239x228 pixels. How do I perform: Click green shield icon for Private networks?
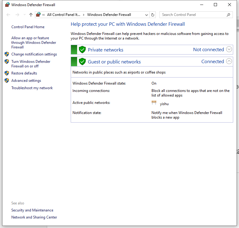coord(82,49)
